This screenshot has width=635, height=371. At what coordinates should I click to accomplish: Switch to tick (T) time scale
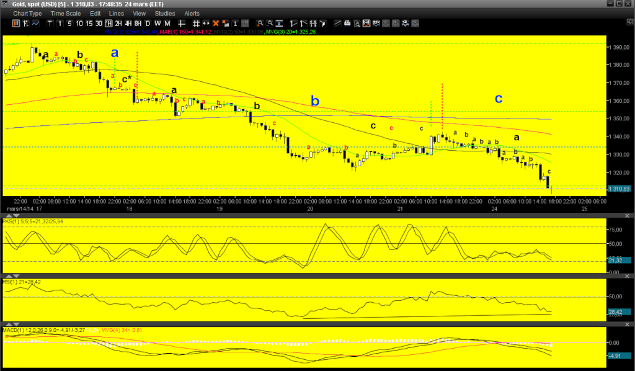50,24
